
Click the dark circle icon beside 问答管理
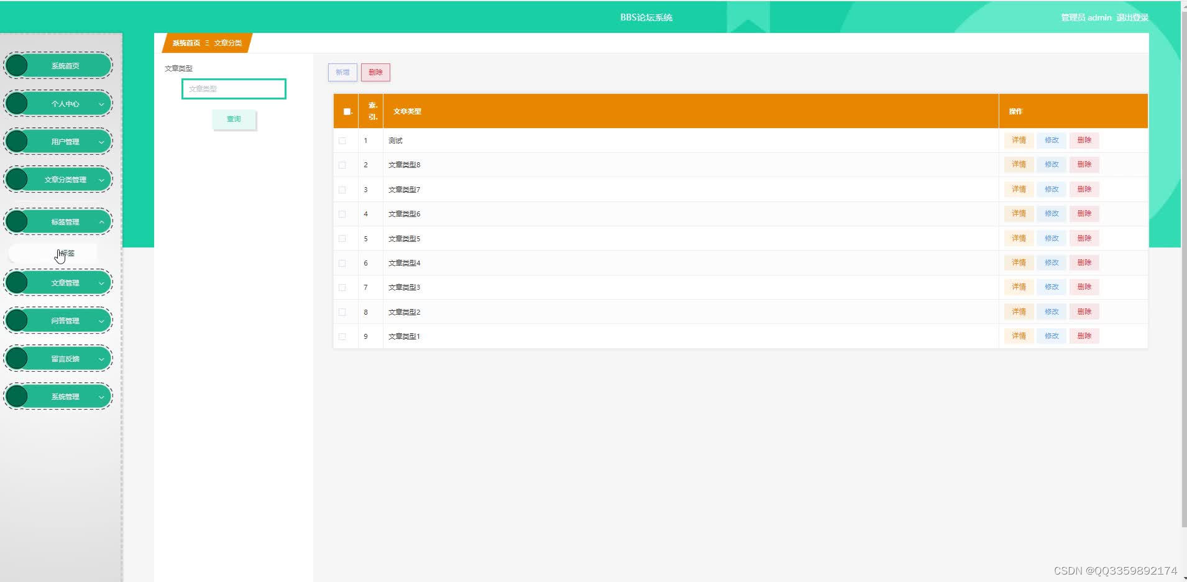click(17, 321)
